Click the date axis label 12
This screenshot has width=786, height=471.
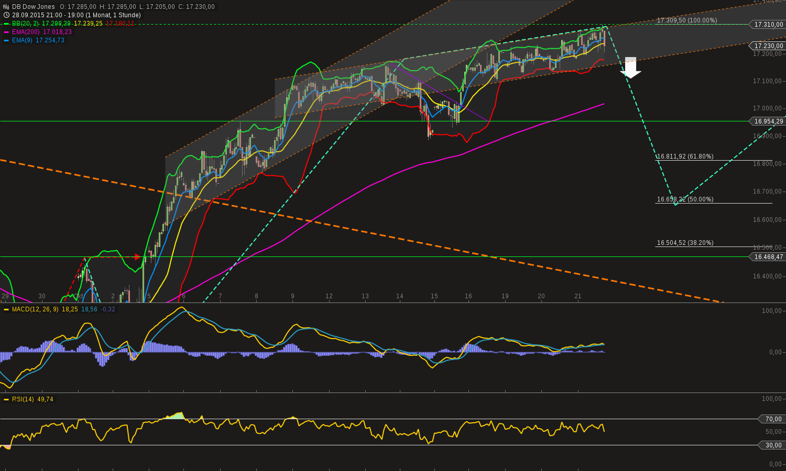pyautogui.click(x=329, y=296)
